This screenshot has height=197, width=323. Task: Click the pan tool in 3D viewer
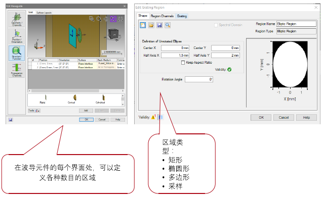[106, 19]
